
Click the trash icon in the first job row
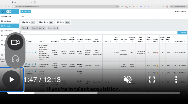pyautogui.click(x=35, y=52)
